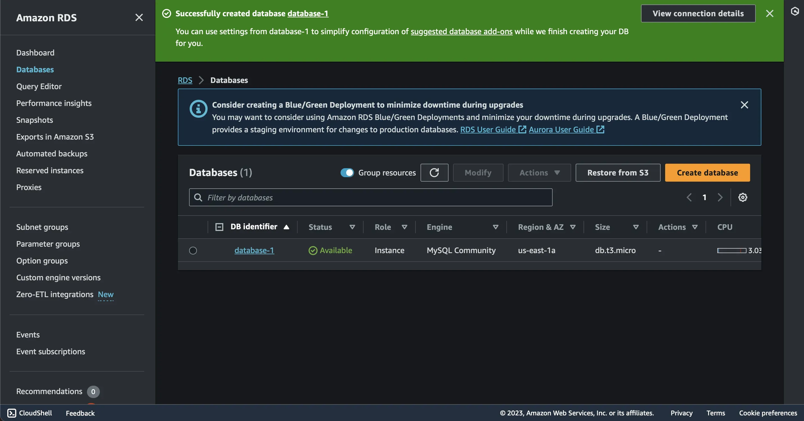
Task: Select the database-1 radio button
Action: coord(193,250)
